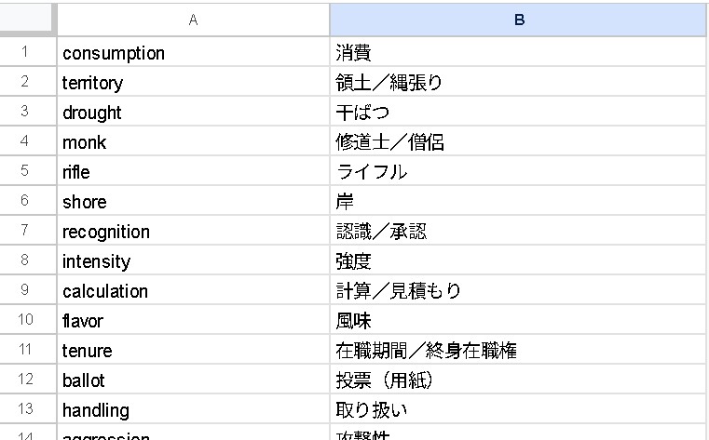The width and height of the screenshot is (709, 440).
Task: Click row 1 header number
Action: 25,53
